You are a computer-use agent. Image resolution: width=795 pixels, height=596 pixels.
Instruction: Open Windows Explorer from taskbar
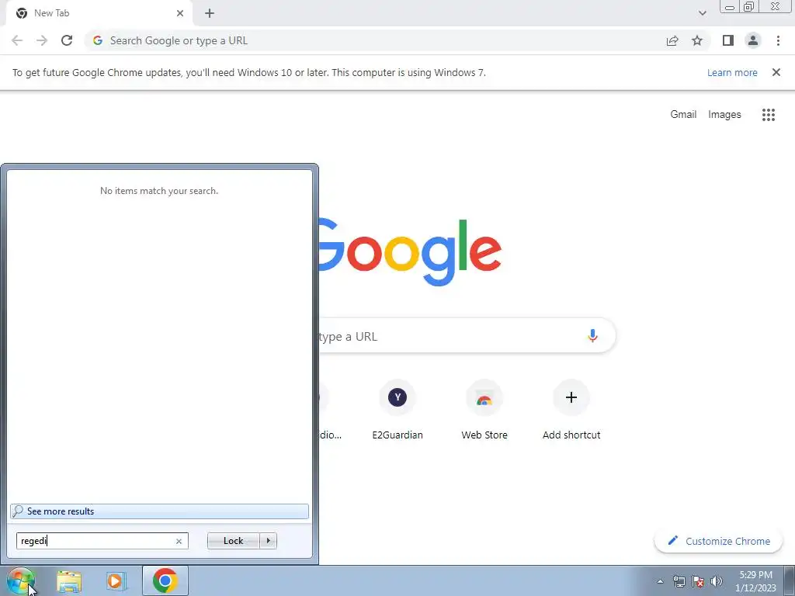[x=69, y=581]
